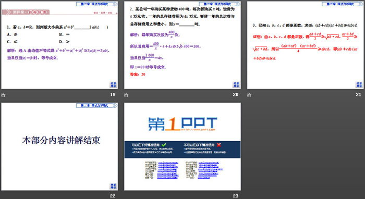Select slide 22 titled 本部分内容讲解结束
The image size is (365, 199).
(59, 147)
